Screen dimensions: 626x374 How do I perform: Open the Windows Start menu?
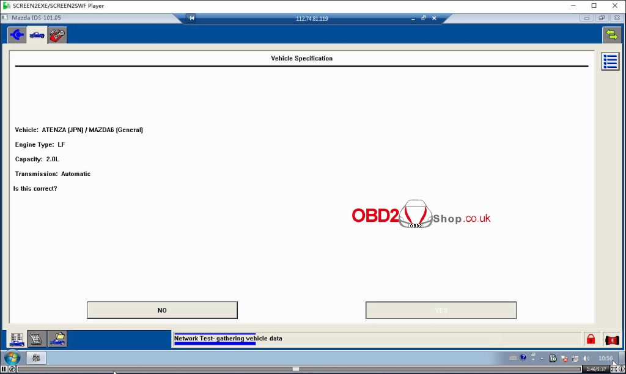pyautogui.click(x=12, y=358)
